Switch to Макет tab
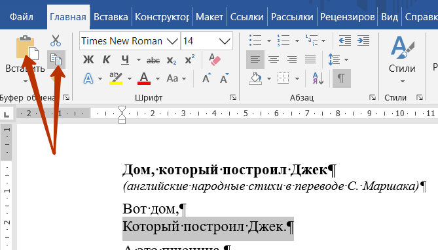 click(x=210, y=17)
